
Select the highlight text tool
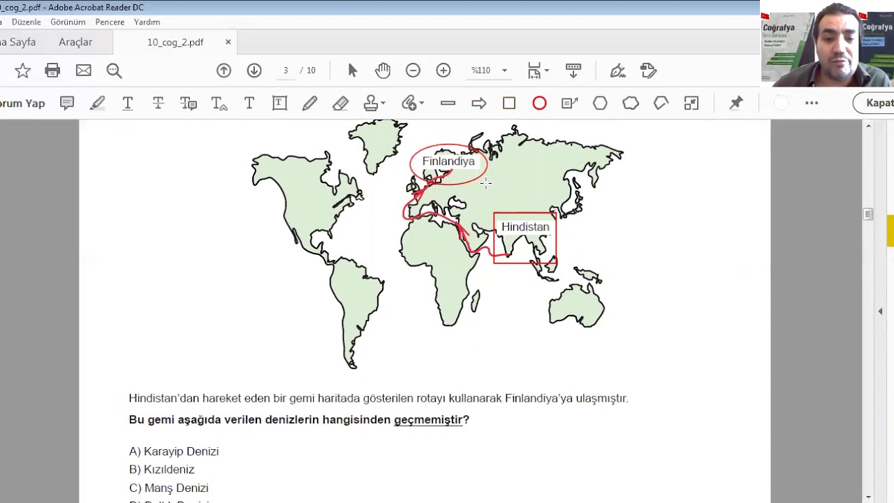(97, 103)
